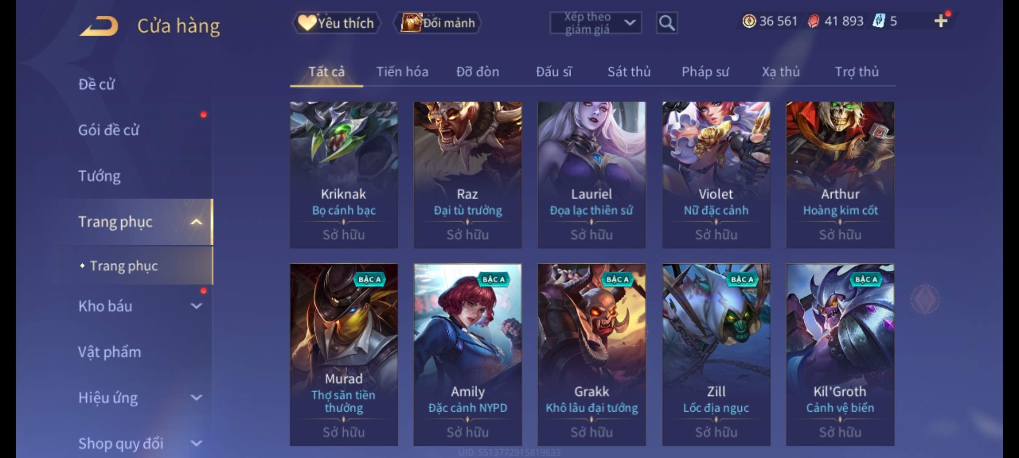The height and width of the screenshot is (458, 1019).
Task: Select Tướng in the sidebar
Action: point(99,176)
